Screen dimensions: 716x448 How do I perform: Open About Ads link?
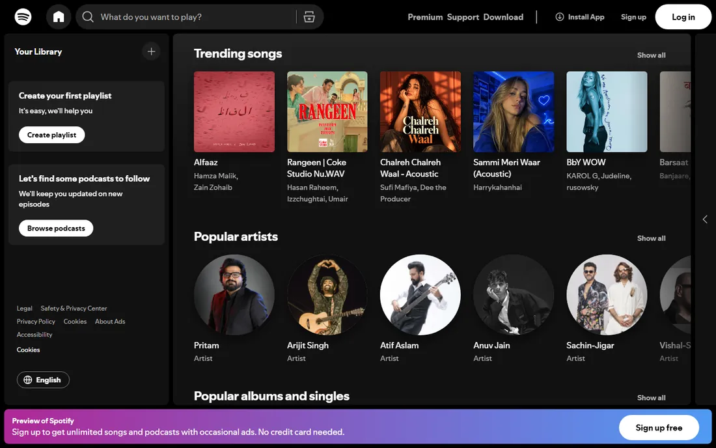pyautogui.click(x=110, y=322)
